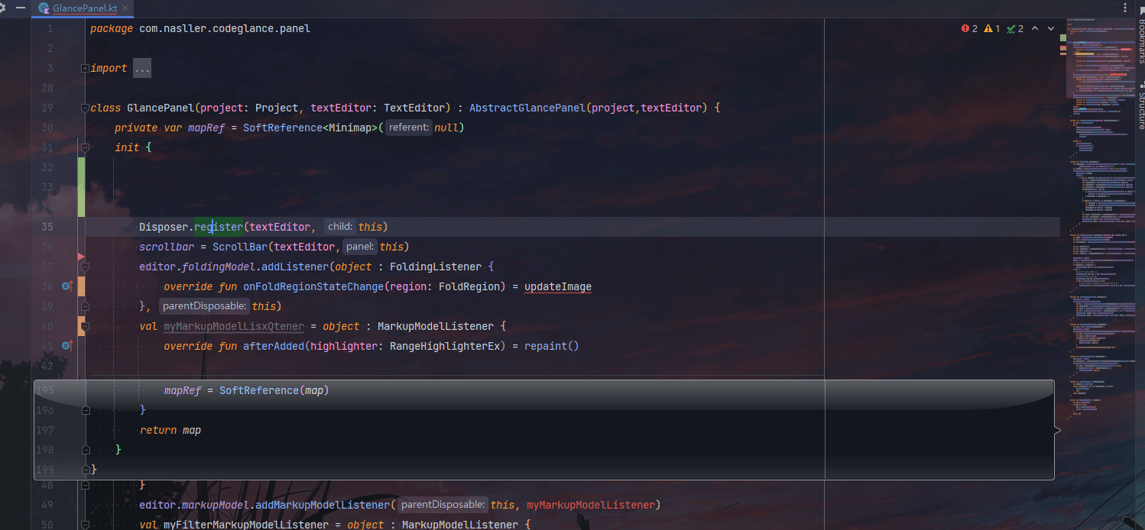1145x530 pixels.
Task: Click the yellow warning indicator in inspections widget
Action: 988,28
